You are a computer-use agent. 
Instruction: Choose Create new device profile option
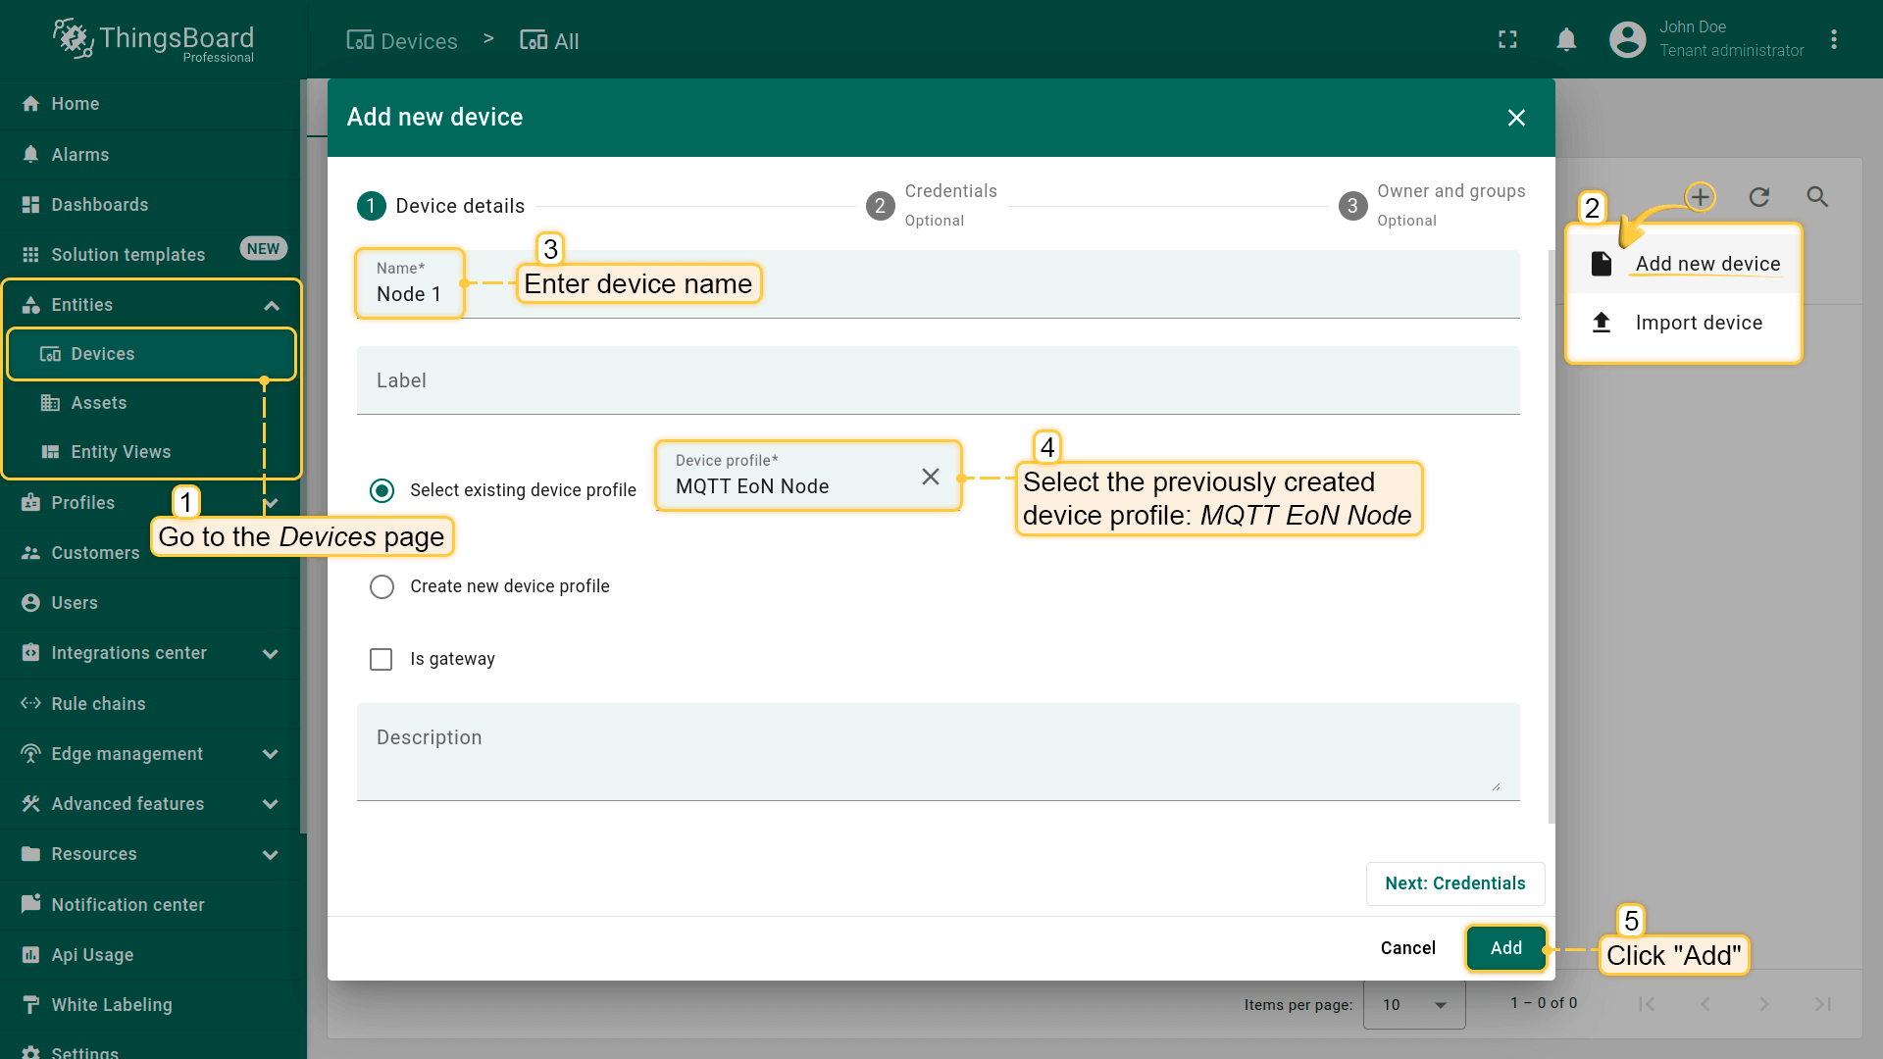(x=382, y=586)
